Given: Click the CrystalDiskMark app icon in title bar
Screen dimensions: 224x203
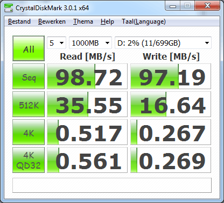Looking at the screenshot, I should coord(9,8).
